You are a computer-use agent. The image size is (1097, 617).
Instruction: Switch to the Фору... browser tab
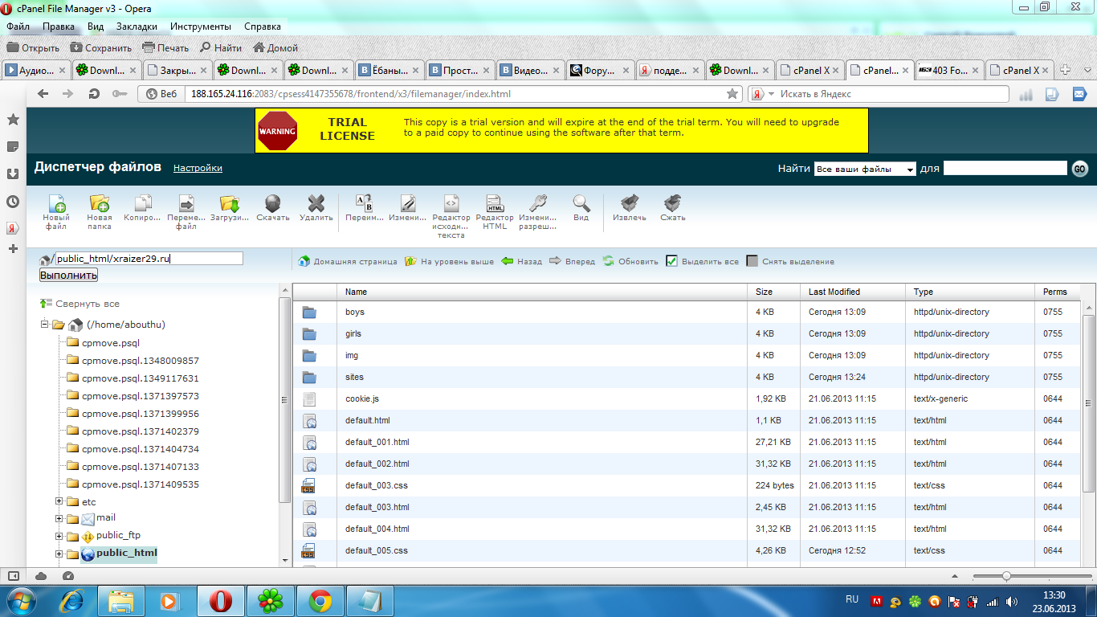(600, 70)
